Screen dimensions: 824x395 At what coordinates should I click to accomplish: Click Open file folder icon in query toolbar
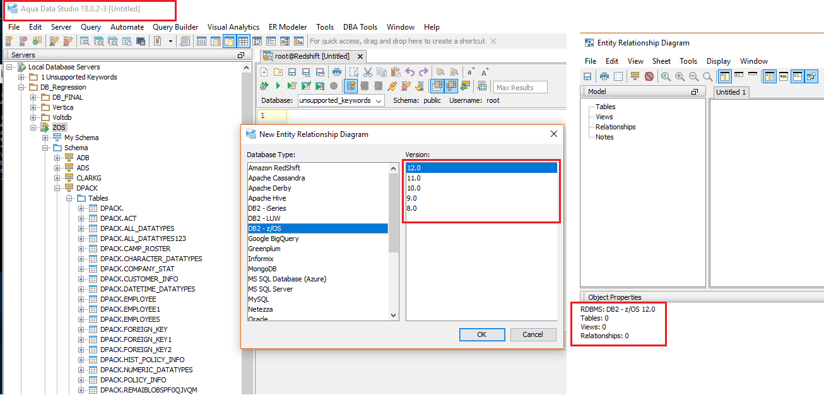(278, 72)
